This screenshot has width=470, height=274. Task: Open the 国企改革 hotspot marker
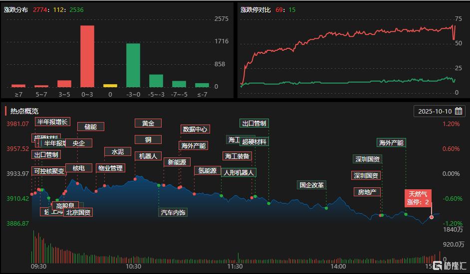coord(312,185)
